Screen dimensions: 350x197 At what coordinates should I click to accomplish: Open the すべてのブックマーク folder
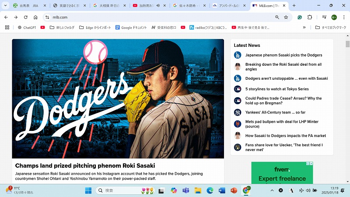click(331, 28)
